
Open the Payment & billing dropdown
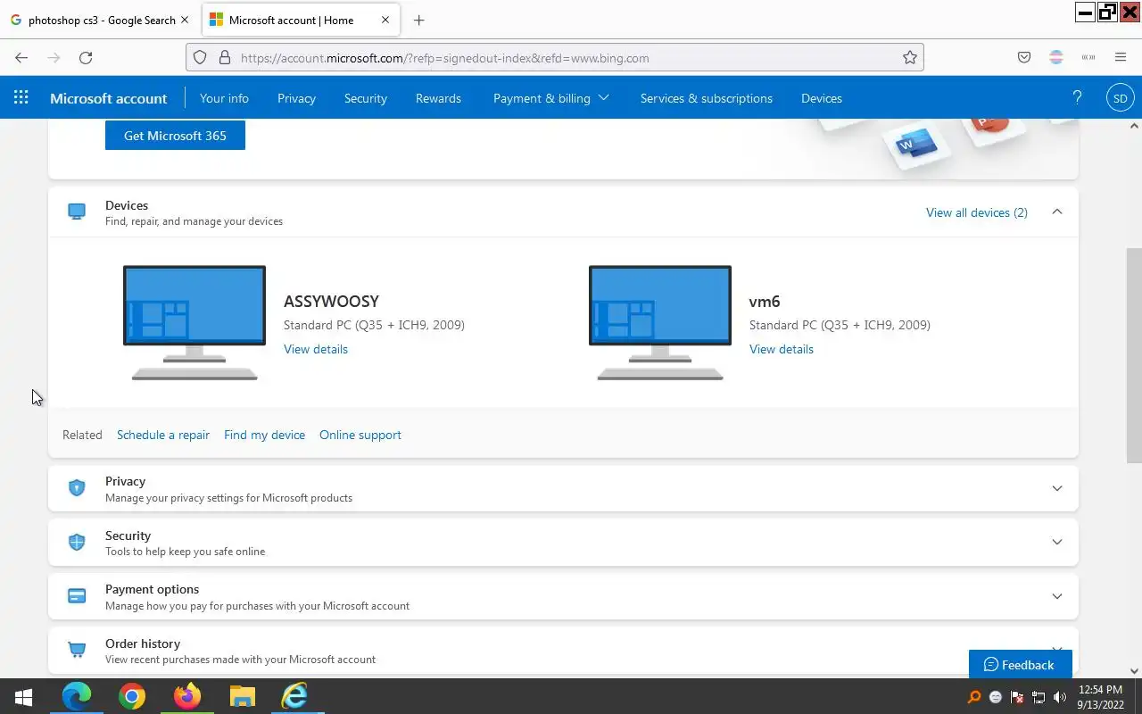[551, 98]
